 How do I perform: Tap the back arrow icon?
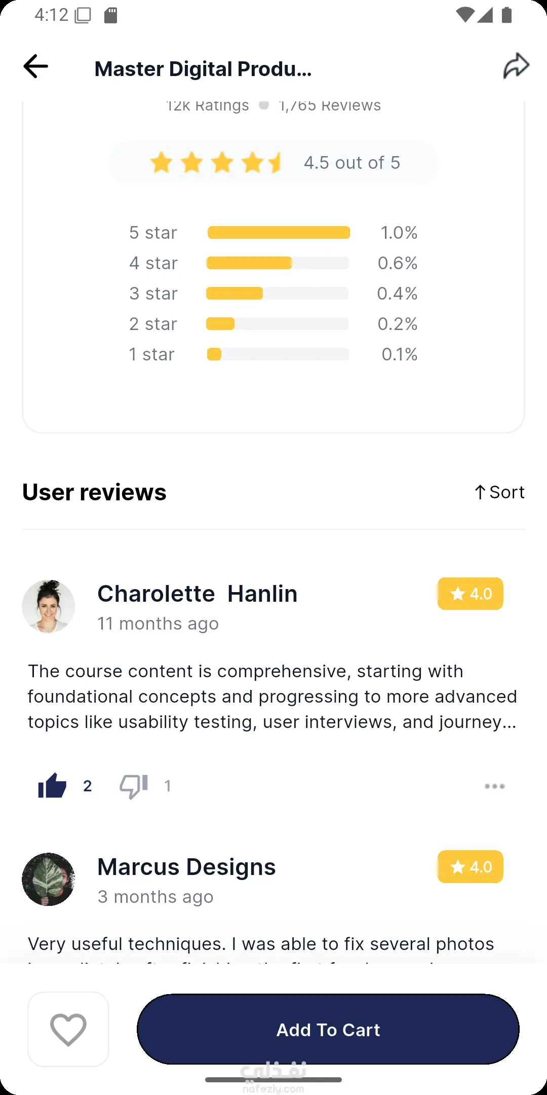coord(36,66)
